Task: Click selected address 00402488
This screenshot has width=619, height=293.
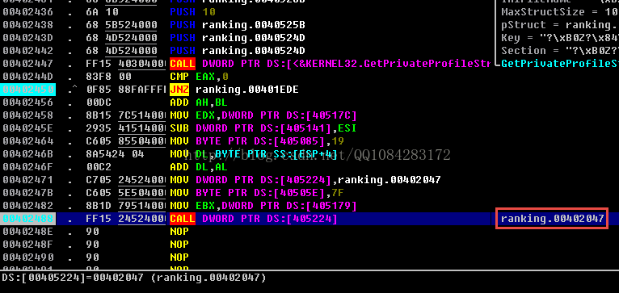Action: click(x=27, y=219)
